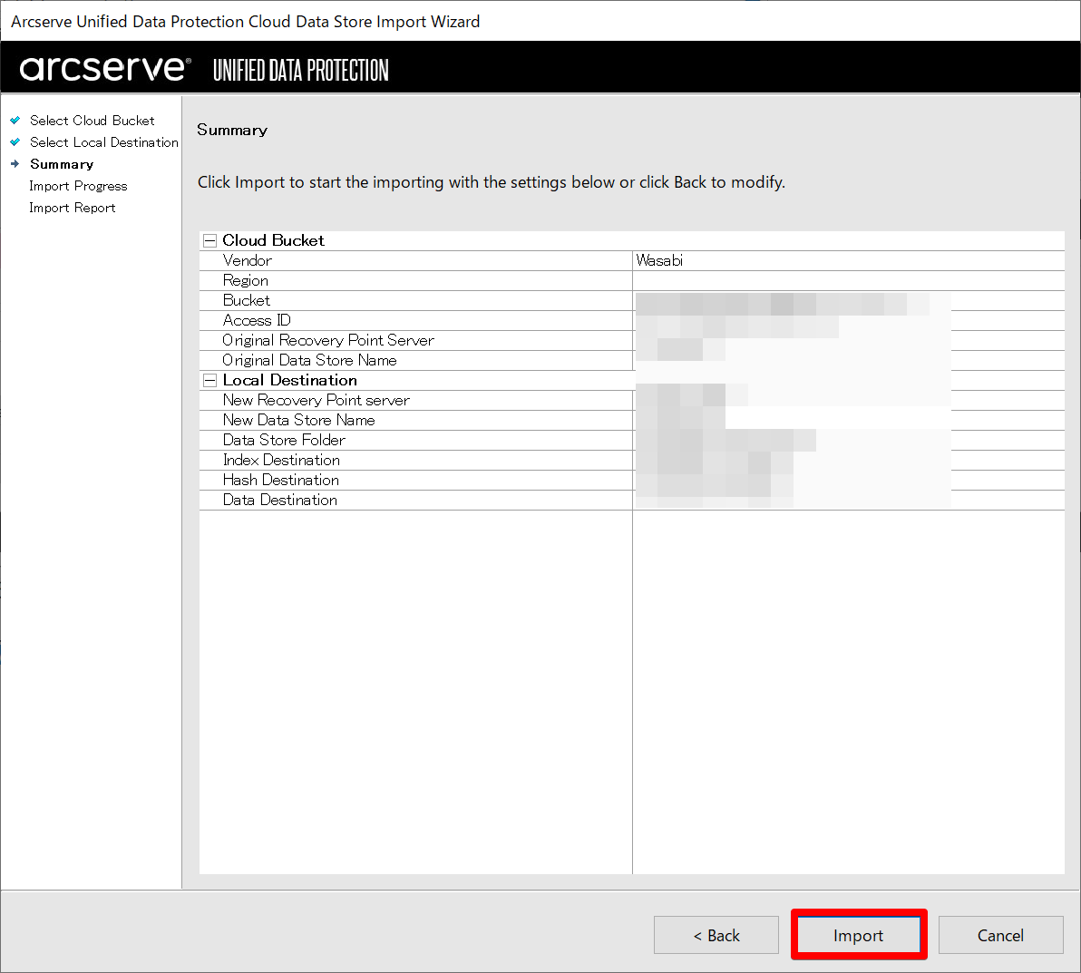The height and width of the screenshot is (973, 1081).
Task: Open the Select Cloud Bucket step
Action: (92, 121)
